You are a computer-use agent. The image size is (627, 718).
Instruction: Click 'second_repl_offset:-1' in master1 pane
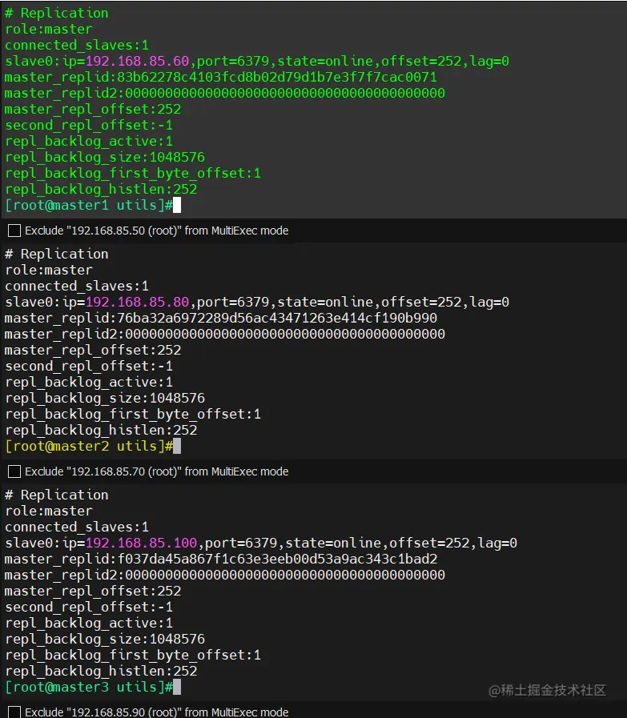point(89,125)
